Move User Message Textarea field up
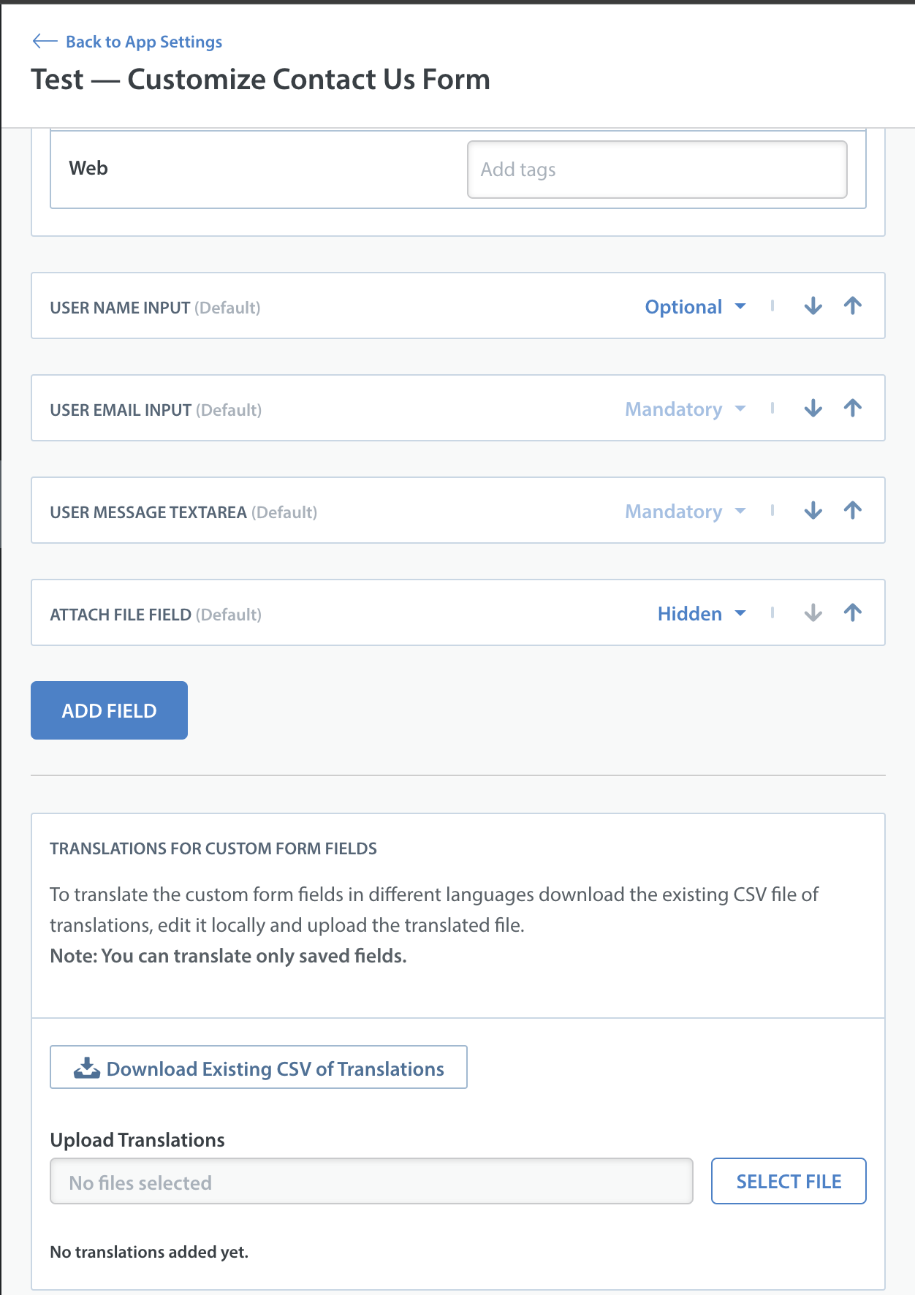Image resolution: width=915 pixels, height=1295 pixels. tap(853, 510)
